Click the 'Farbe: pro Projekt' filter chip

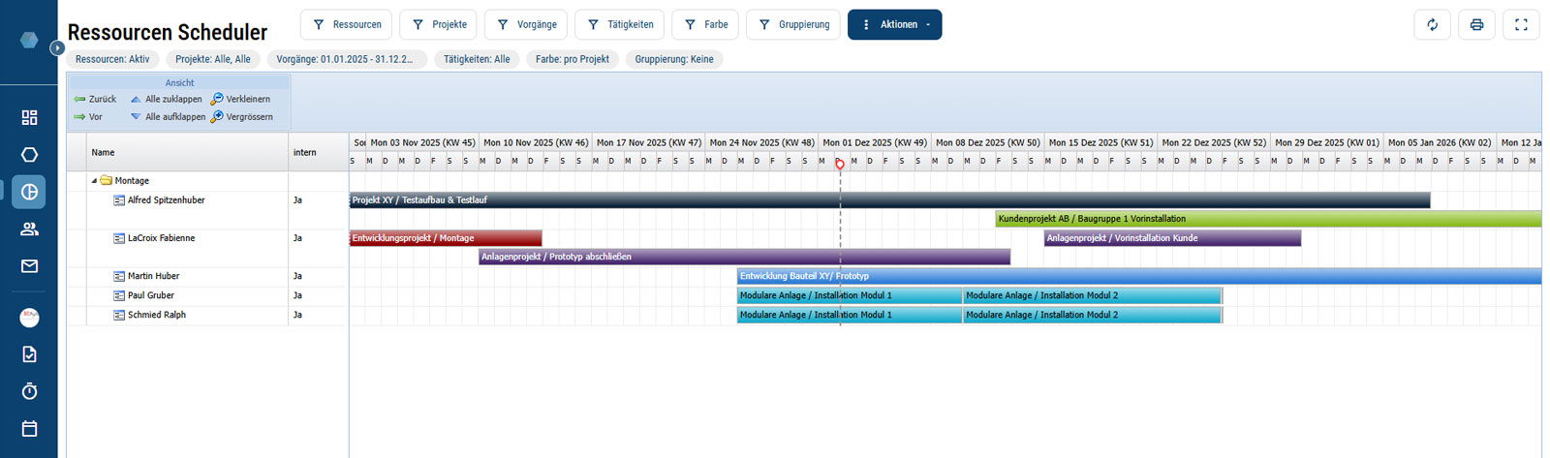click(572, 59)
